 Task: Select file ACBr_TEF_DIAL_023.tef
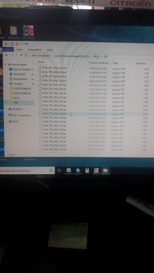(54, 101)
